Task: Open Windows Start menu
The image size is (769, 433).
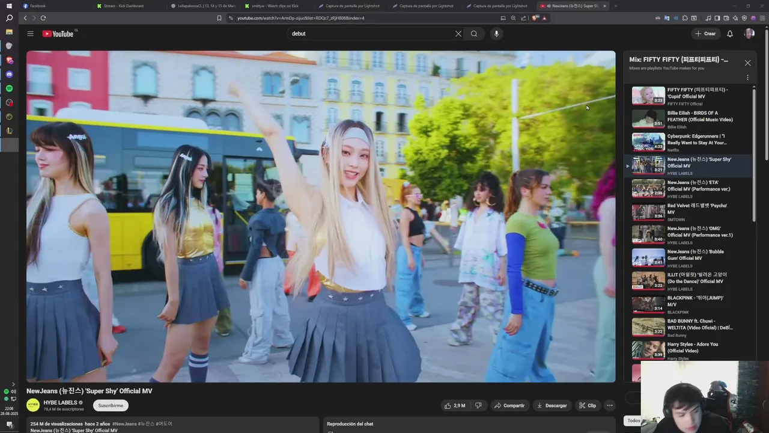Action: [x=9, y=6]
